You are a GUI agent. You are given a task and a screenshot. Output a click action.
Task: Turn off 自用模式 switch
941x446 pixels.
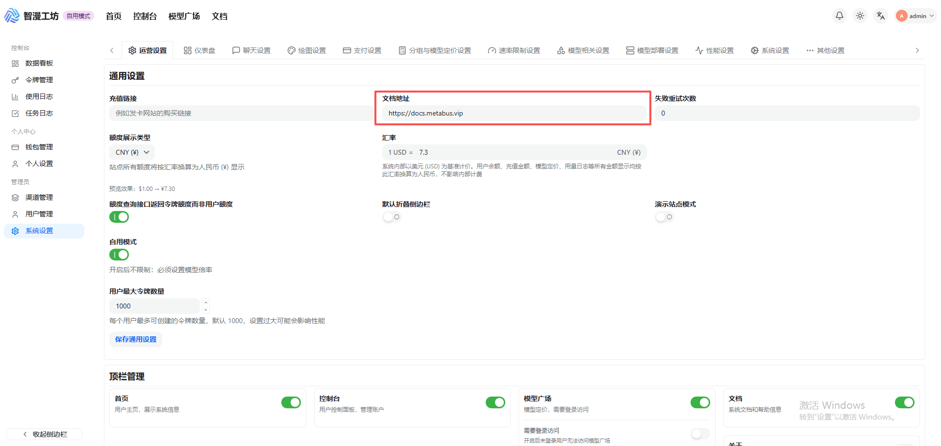click(119, 255)
